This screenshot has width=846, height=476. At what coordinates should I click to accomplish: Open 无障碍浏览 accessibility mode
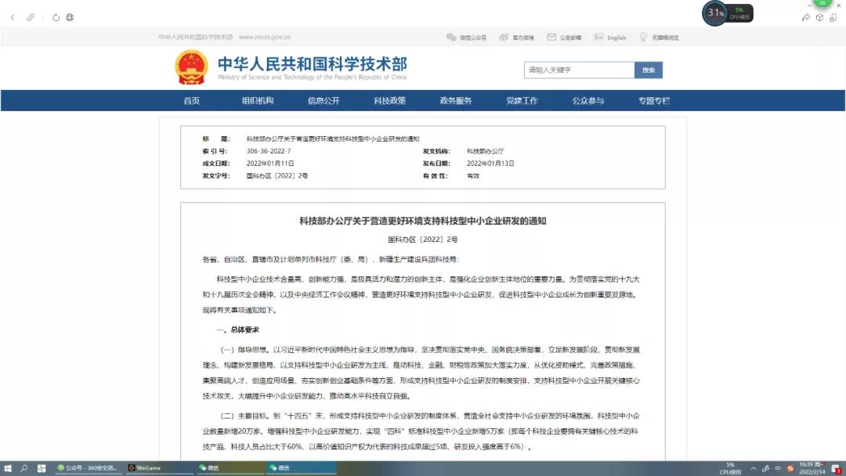(660, 37)
